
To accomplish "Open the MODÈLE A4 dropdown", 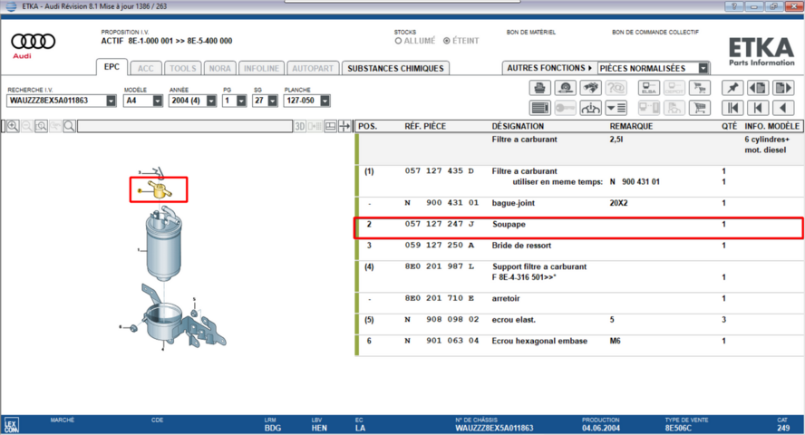I will pyautogui.click(x=157, y=101).
